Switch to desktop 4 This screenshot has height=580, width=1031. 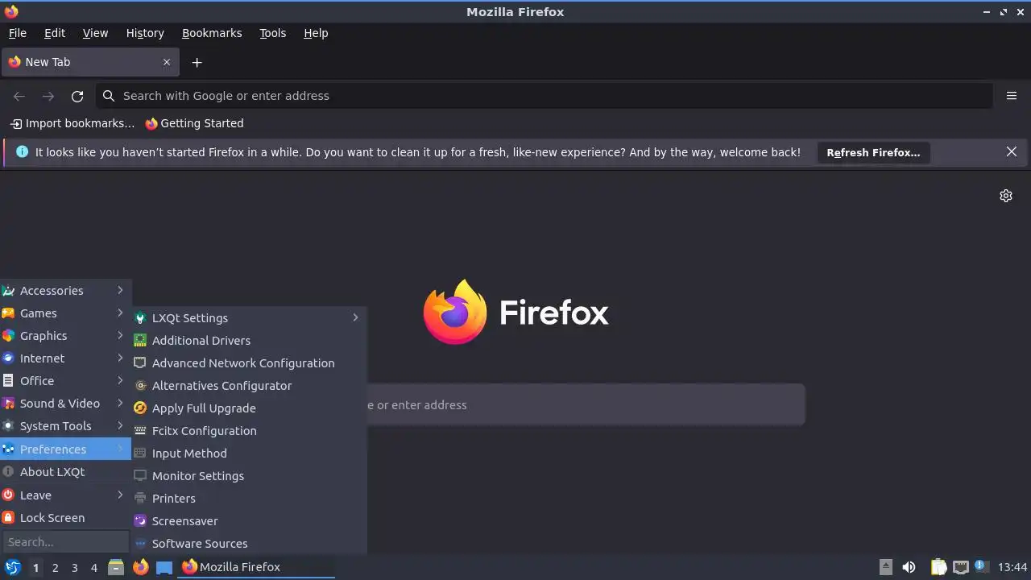(x=93, y=568)
